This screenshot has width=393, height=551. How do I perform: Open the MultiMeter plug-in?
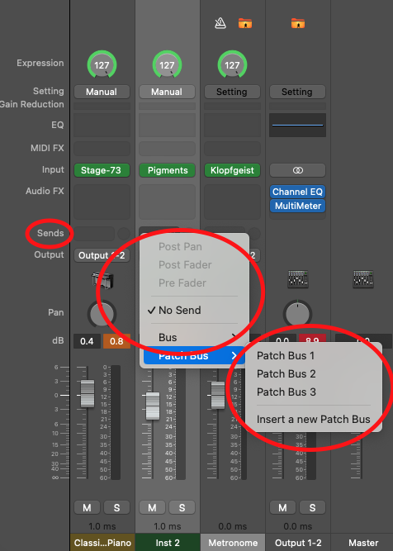pyautogui.click(x=297, y=206)
